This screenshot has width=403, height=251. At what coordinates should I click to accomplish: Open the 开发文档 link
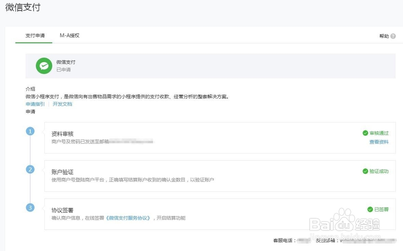coord(62,104)
